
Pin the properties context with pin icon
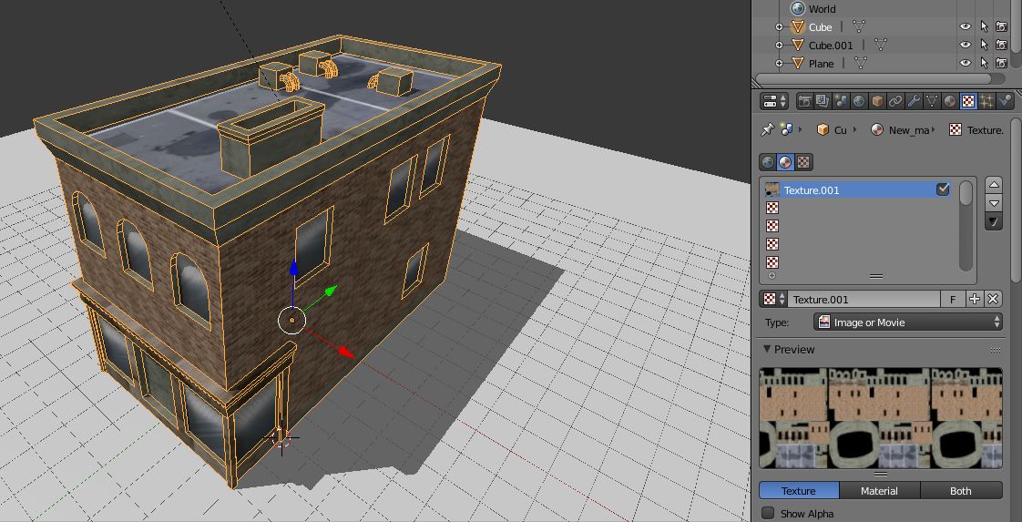(767, 129)
